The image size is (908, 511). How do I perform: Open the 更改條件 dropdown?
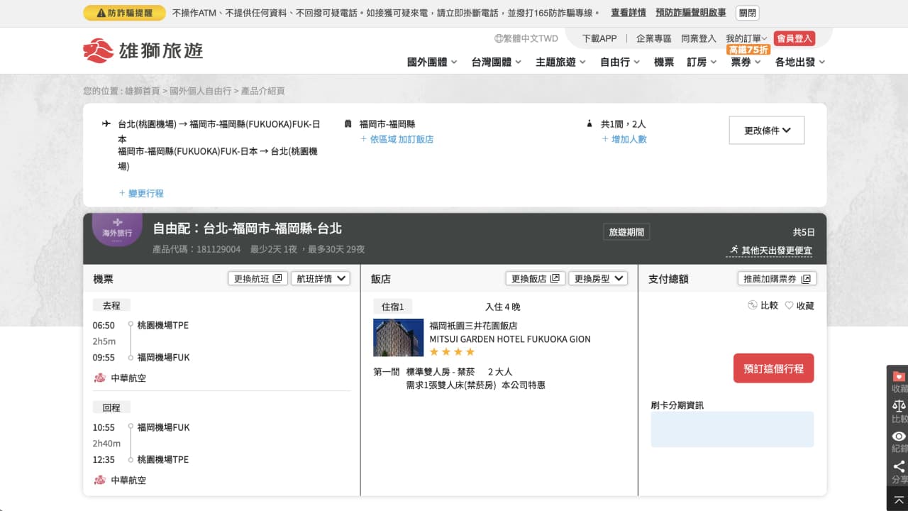pos(767,131)
